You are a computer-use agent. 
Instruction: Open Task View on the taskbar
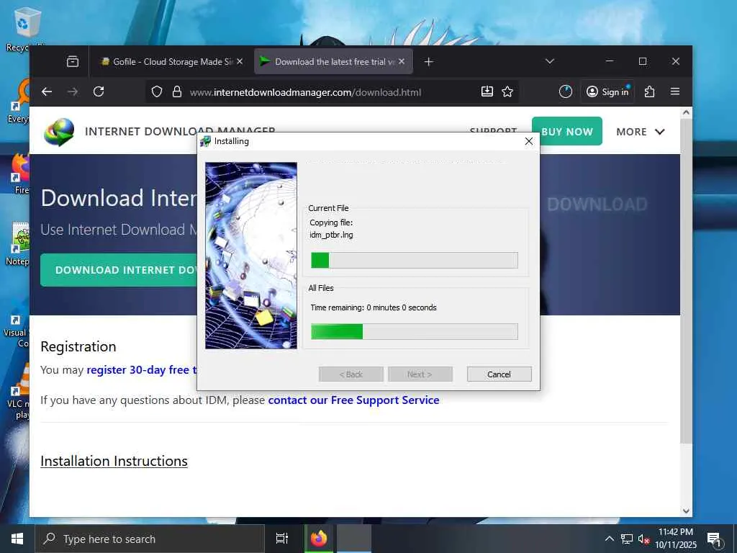click(x=282, y=539)
